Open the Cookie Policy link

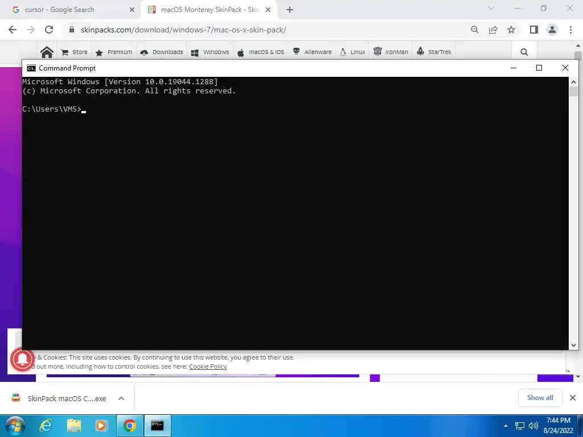tap(208, 366)
